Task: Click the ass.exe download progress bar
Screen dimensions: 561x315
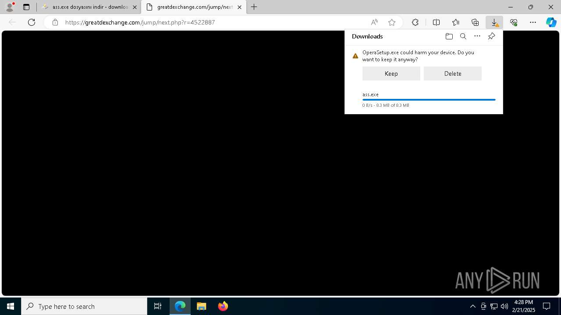Action: [429, 100]
